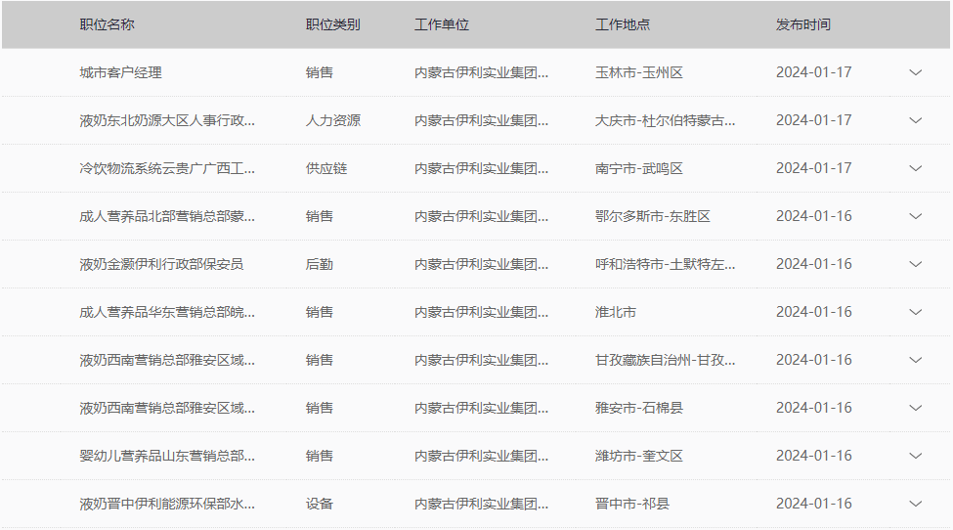Click the date 2024-01-17 in the 人力资源 row

coord(814,120)
